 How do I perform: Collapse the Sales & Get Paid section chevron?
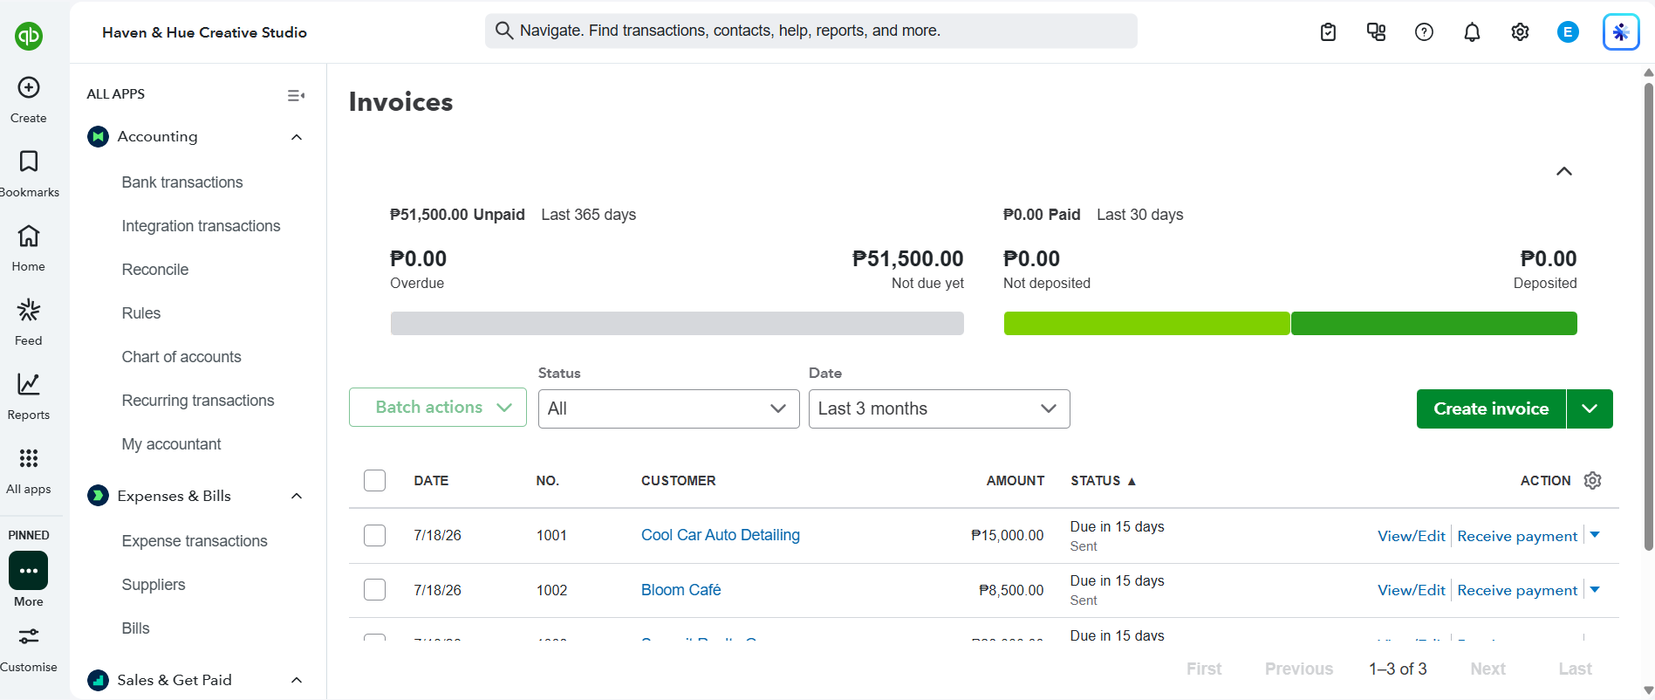[x=297, y=681]
